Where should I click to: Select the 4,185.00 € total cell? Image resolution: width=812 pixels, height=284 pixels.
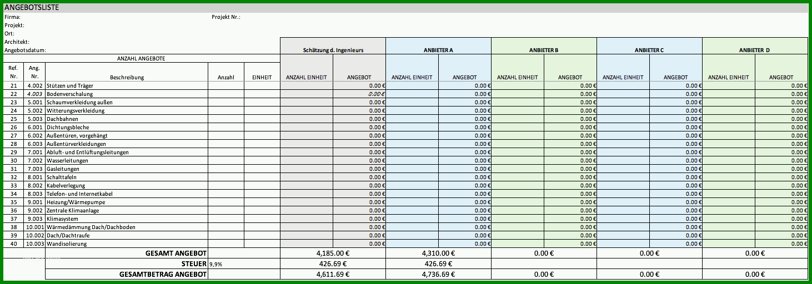333,253
